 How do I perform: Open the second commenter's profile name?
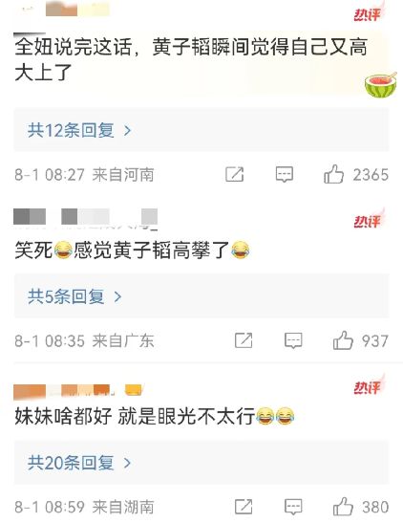tap(85, 217)
